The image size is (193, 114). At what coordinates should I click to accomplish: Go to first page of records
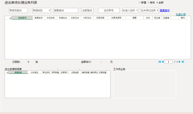pos(160,62)
